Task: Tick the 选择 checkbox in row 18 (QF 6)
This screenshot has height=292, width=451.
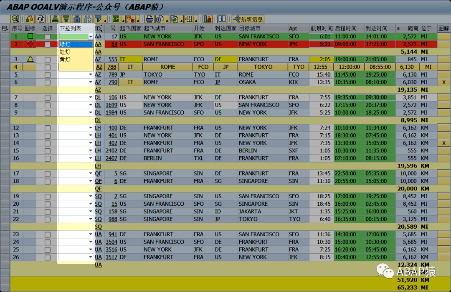Action: (x=48, y=181)
